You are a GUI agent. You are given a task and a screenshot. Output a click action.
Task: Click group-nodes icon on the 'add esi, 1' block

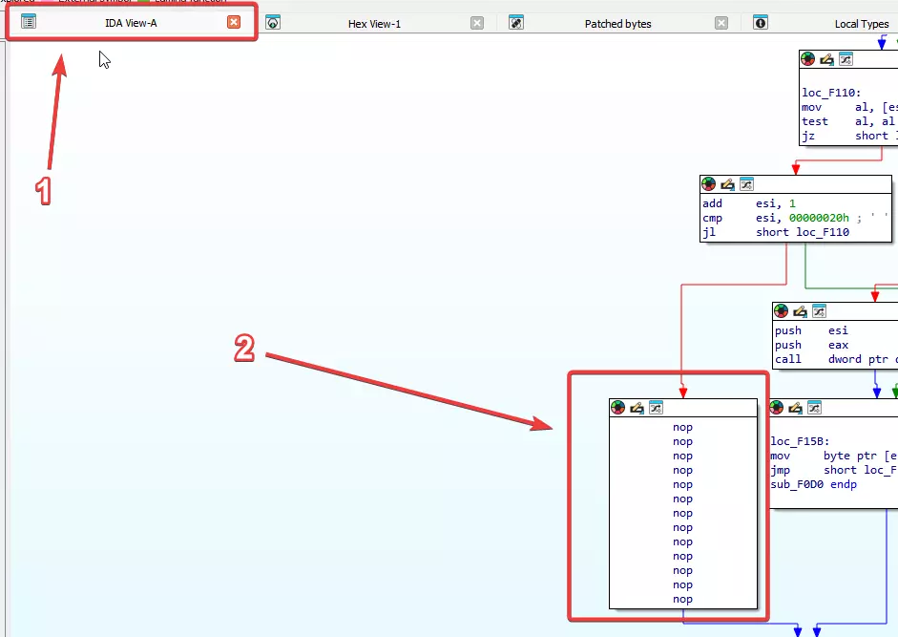click(746, 184)
